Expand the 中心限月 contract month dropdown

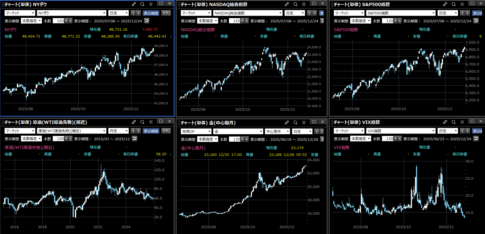pyautogui.click(x=288, y=131)
